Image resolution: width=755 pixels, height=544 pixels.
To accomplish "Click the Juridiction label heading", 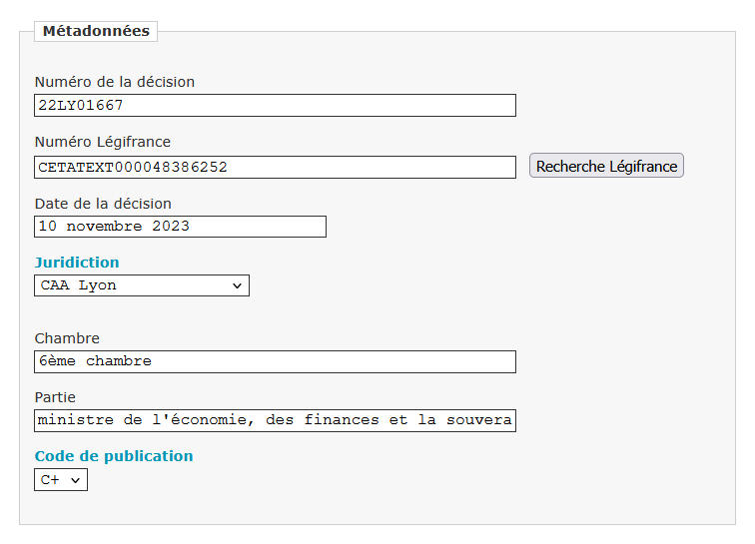I will 77,263.
